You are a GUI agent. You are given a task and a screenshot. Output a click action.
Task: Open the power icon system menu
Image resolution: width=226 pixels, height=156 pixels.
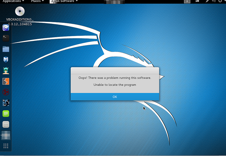click(220, 1)
